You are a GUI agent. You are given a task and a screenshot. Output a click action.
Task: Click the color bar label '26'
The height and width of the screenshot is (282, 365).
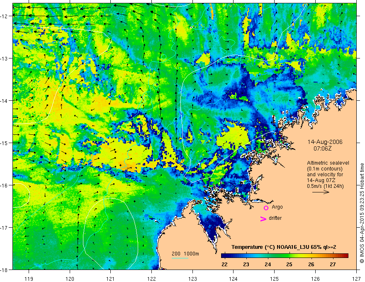tap(311, 265)
